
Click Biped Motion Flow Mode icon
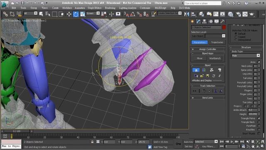pos(212,70)
